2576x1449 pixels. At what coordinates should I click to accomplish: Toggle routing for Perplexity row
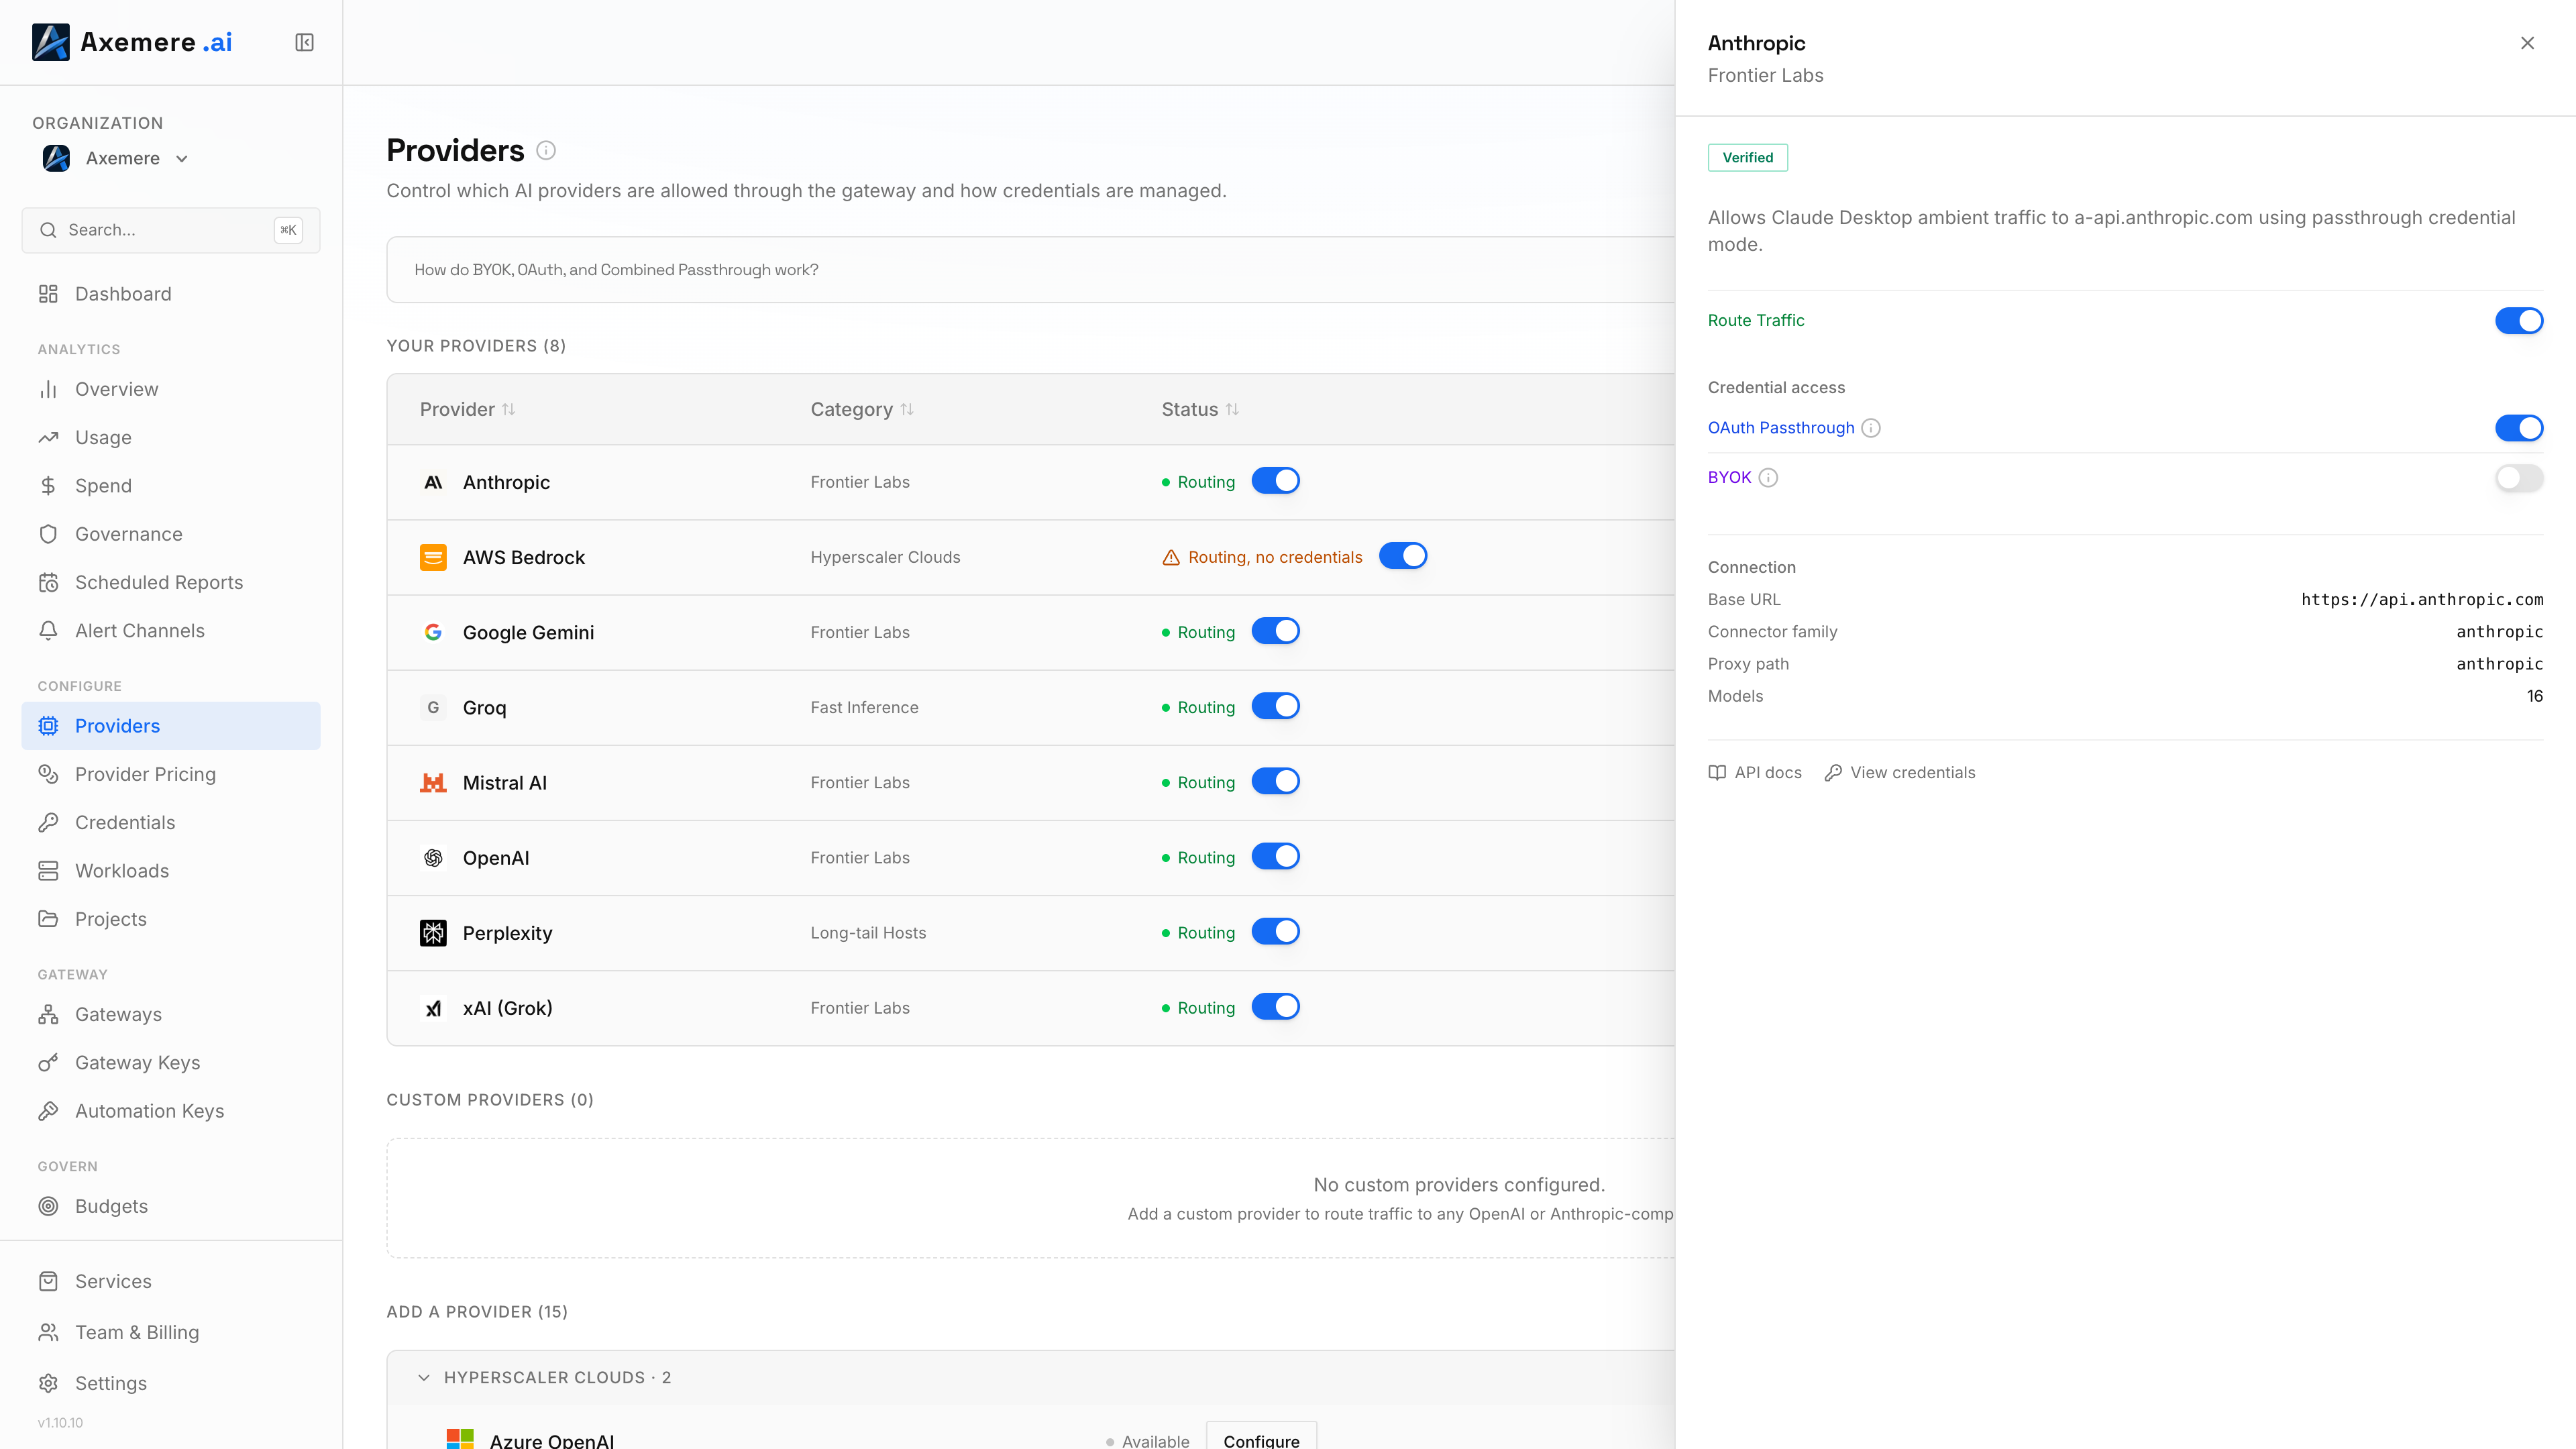coord(1276,932)
